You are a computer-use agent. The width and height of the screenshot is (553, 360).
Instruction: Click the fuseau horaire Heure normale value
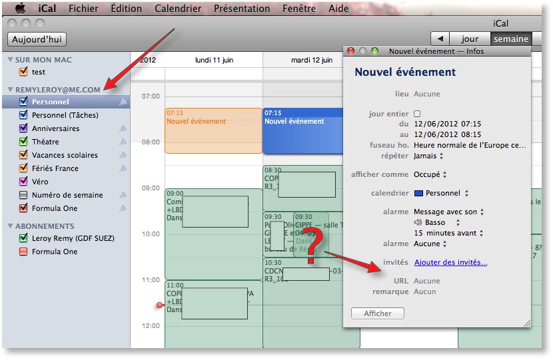[x=470, y=145]
